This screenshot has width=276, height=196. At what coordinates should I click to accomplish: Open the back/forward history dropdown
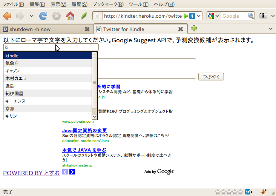pos(32,16)
